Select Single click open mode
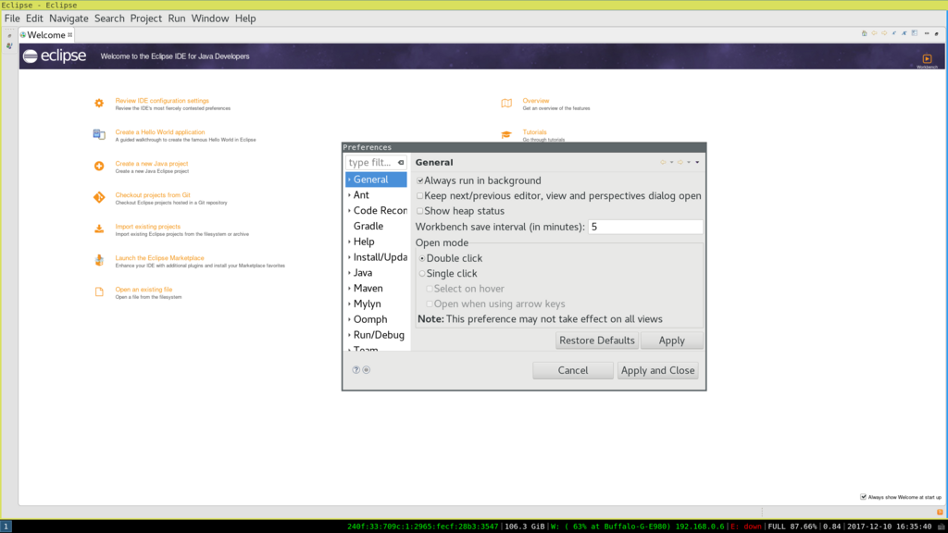This screenshot has height=533, width=948. click(x=422, y=273)
